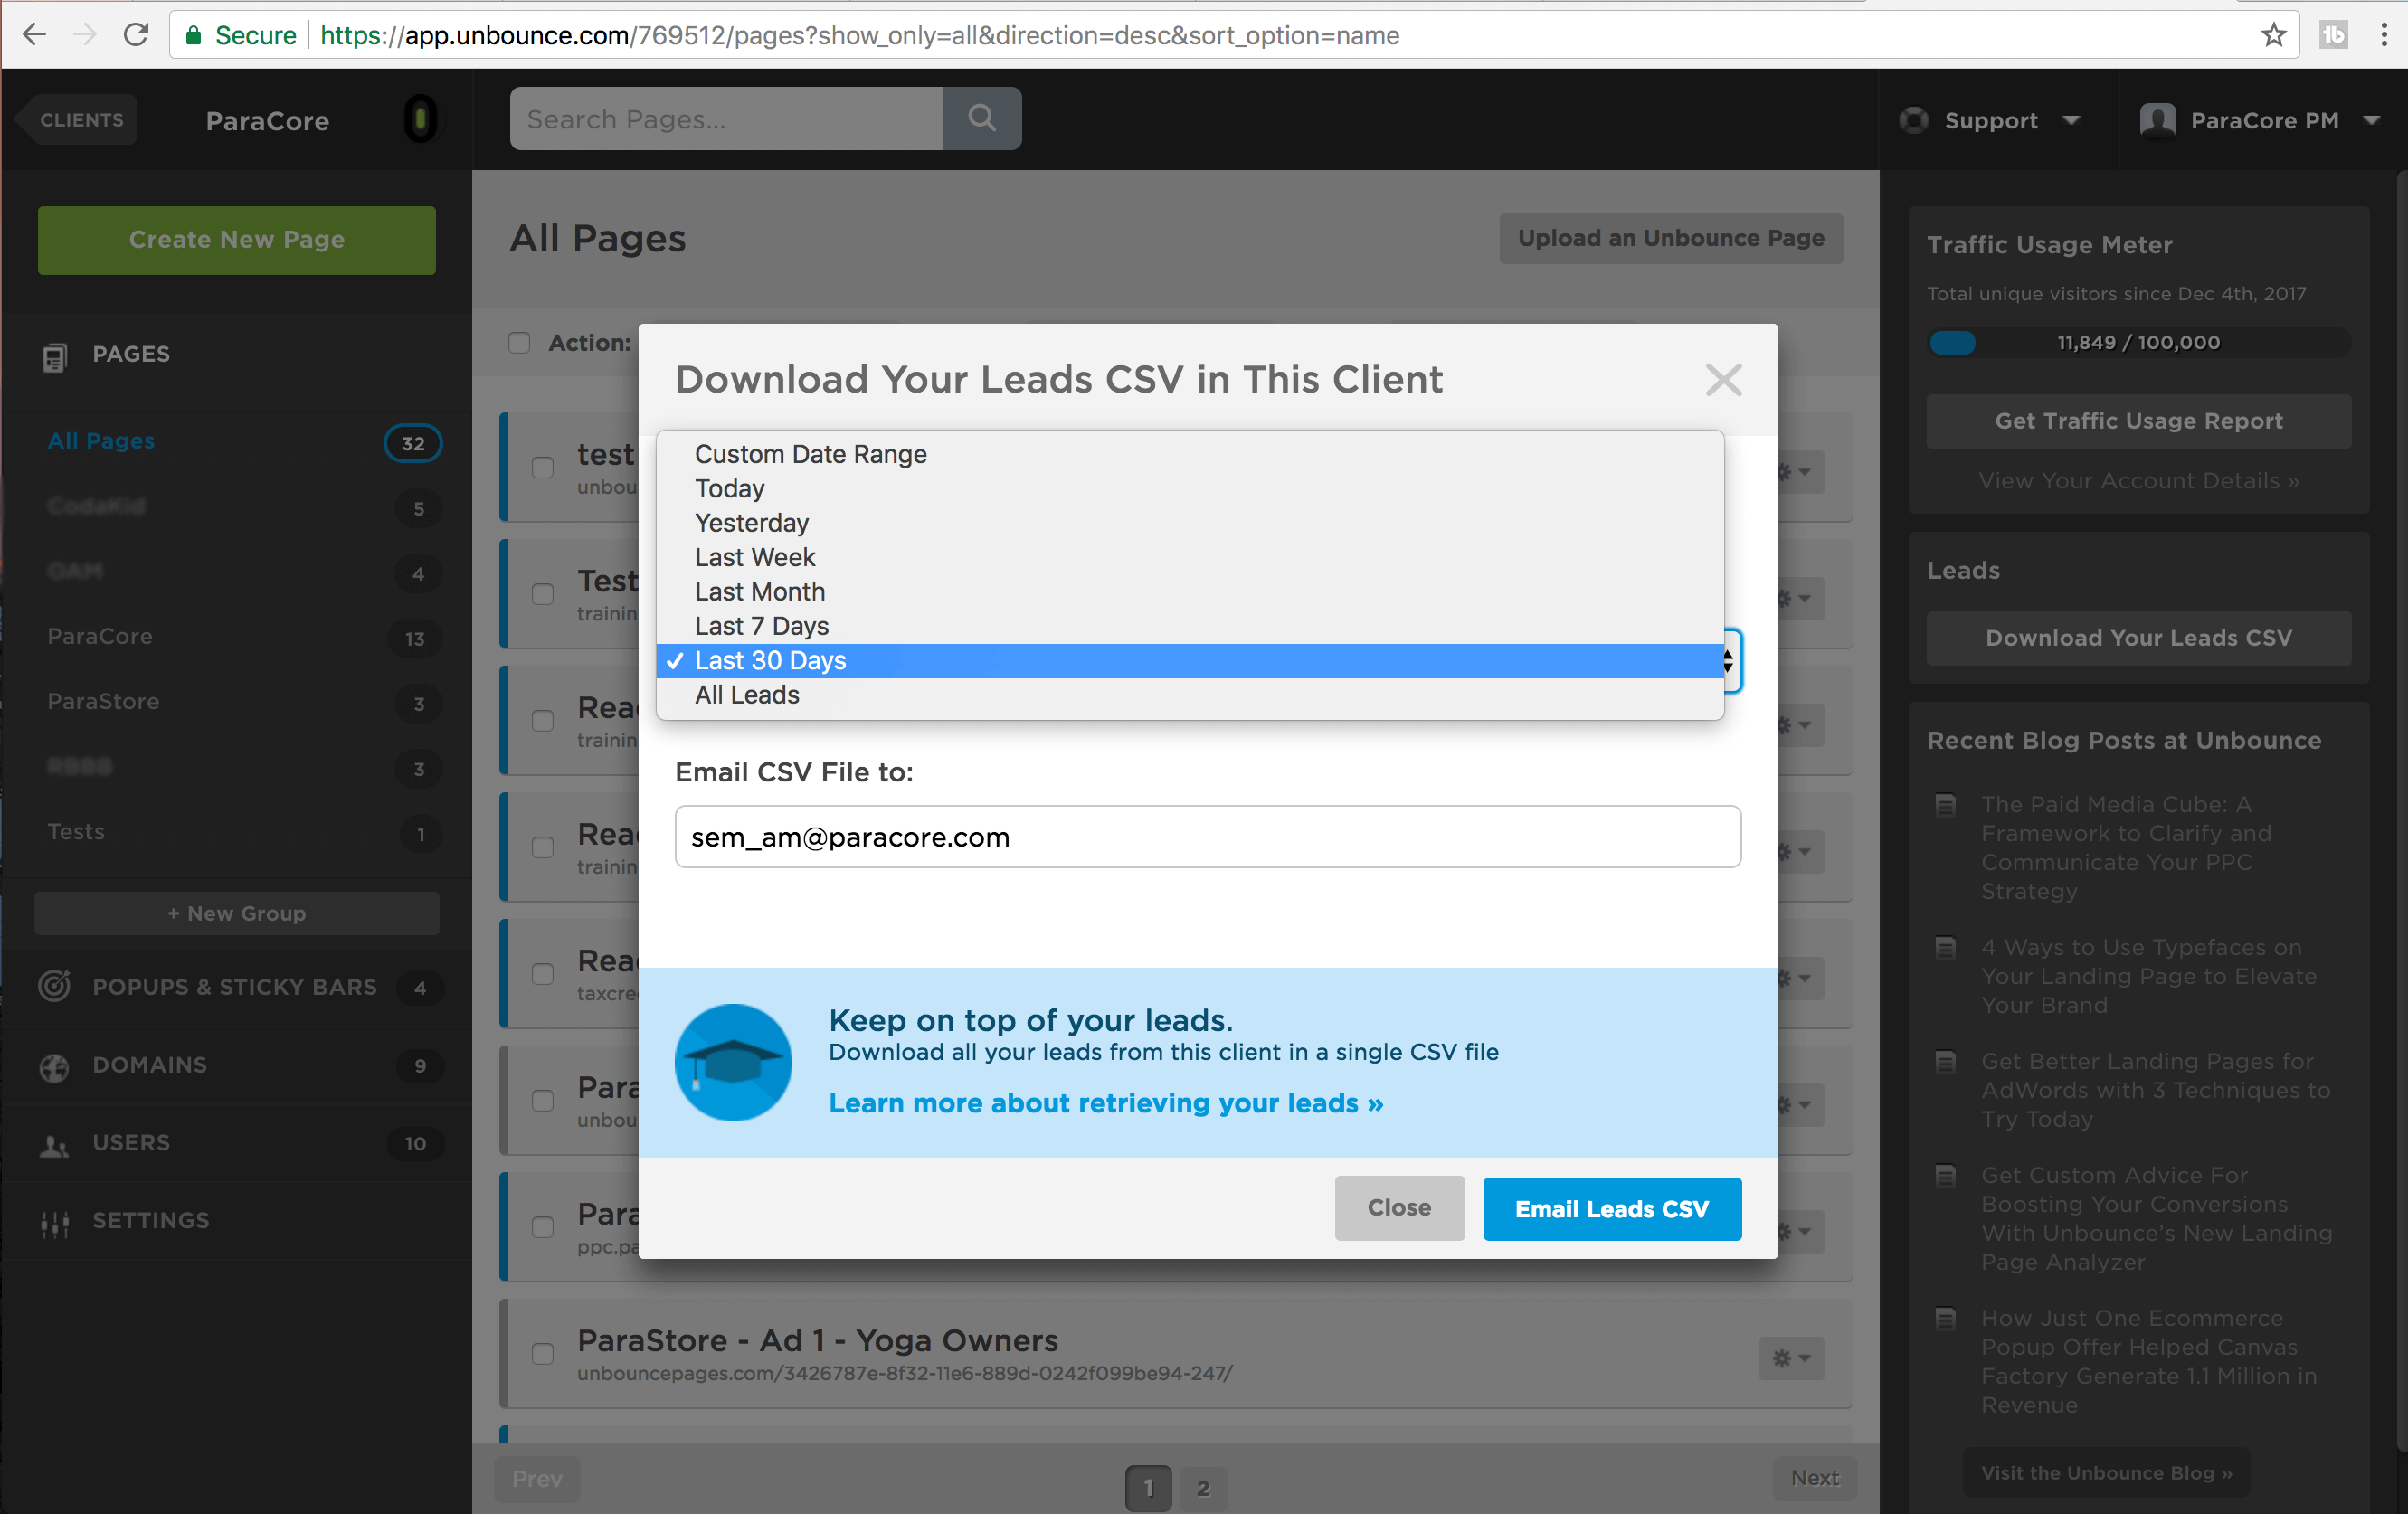This screenshot has height=1514, width=2408.
Task: Click the traffic usage progress bar
Action: [2139, 342]
